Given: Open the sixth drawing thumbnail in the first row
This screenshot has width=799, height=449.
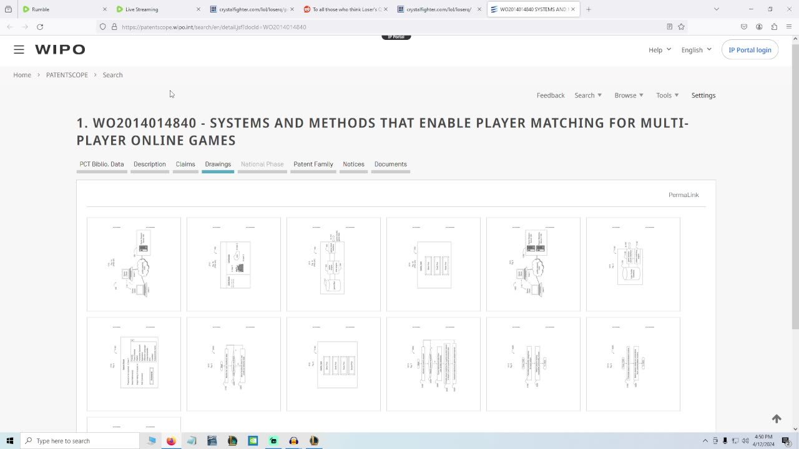Looking at the screenshot, I should coord(633,264).
